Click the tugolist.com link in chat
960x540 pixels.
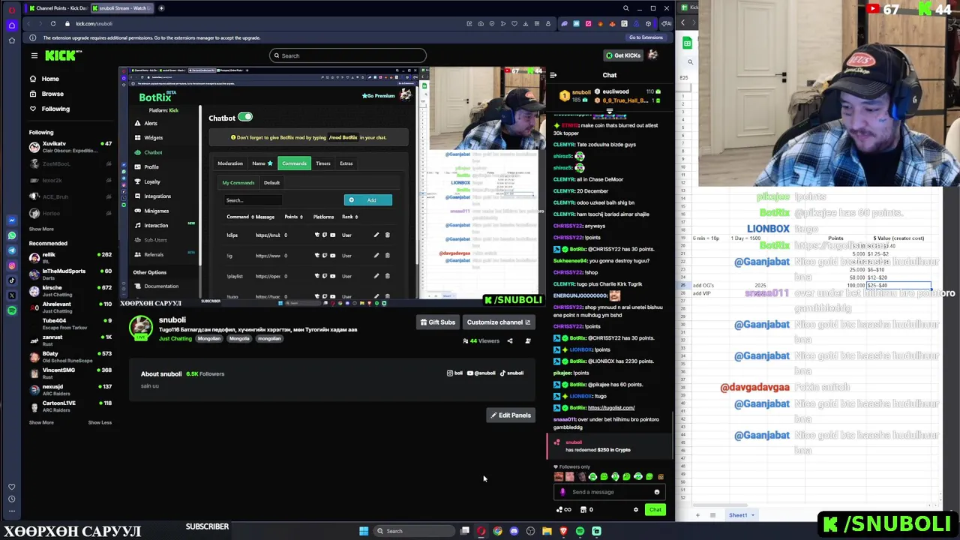(x=611, y=408)
